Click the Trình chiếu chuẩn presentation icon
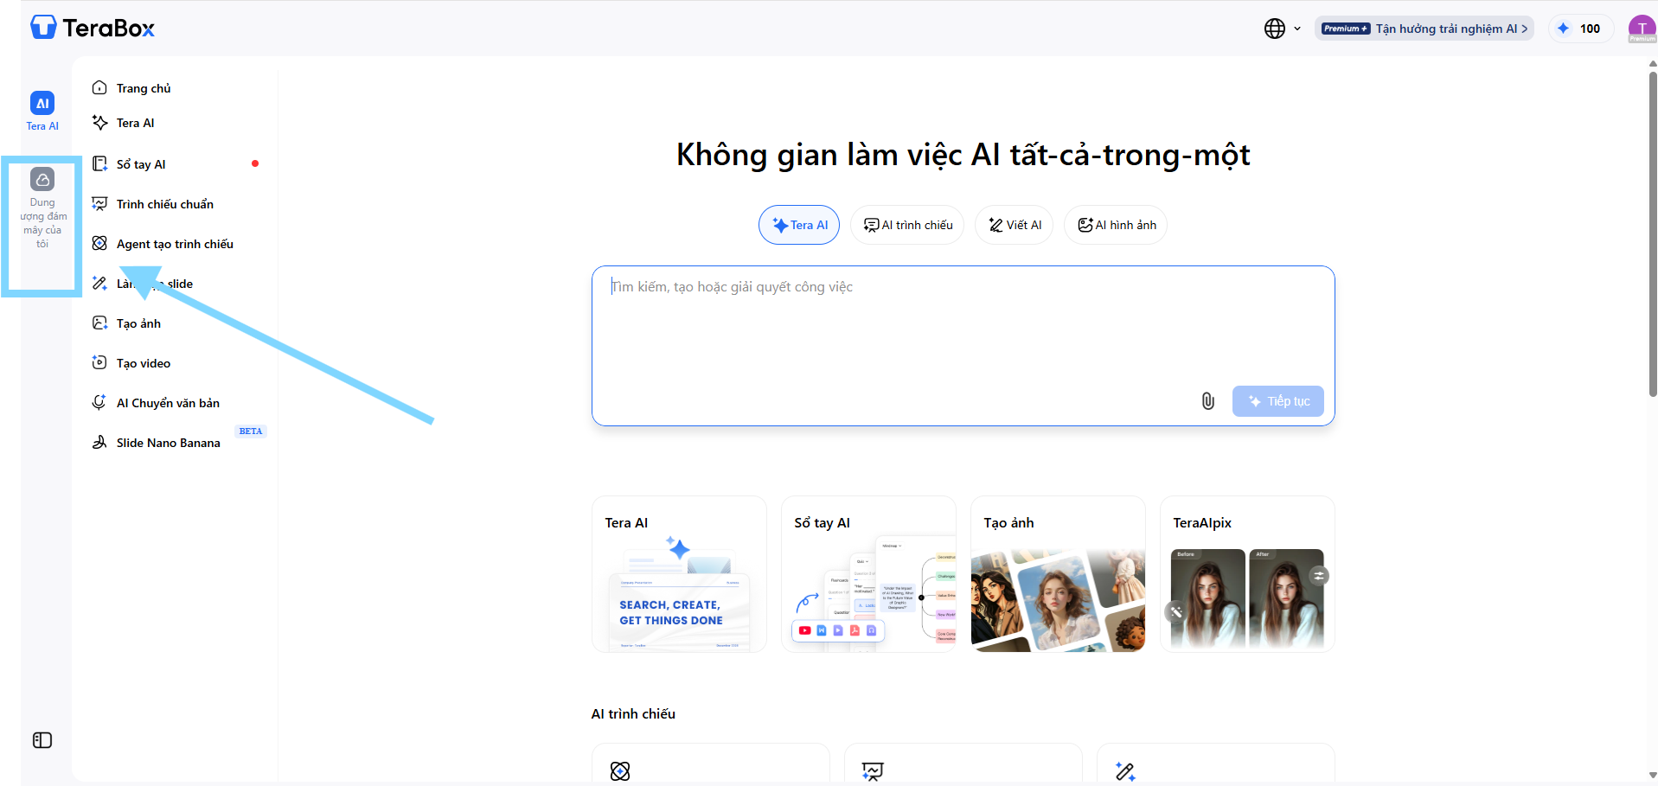 click(99, 204)
